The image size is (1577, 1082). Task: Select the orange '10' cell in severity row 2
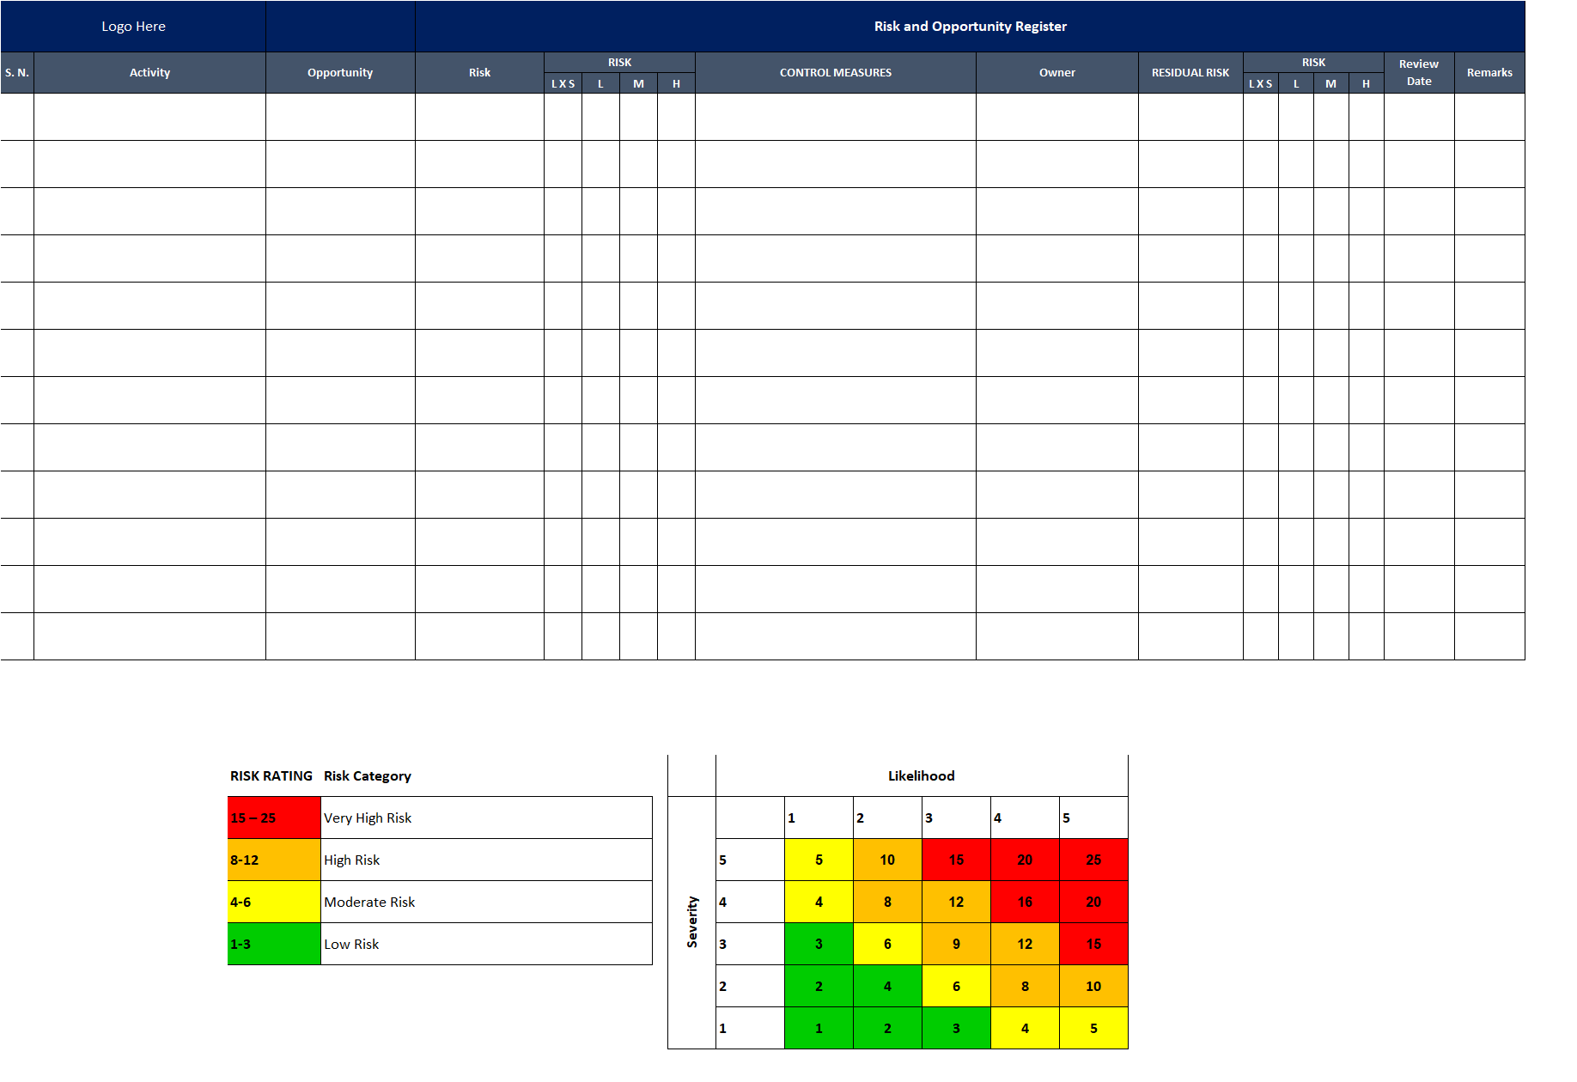pos(1093,986)
